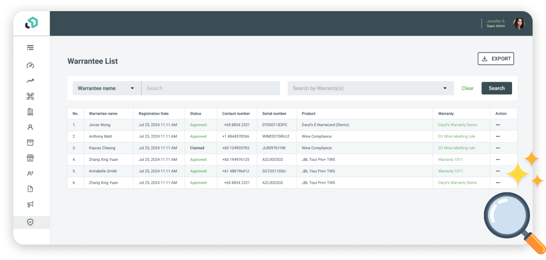546x260 pixels.
Task: Focus the Search text input field
Action: (x=210, y=88)
